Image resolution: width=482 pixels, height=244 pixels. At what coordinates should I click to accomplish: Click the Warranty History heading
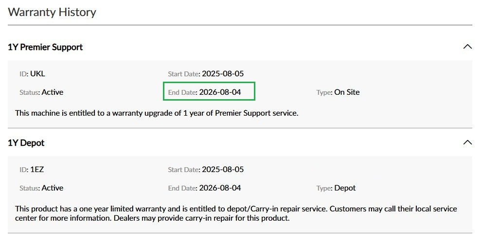pos(52,12)
